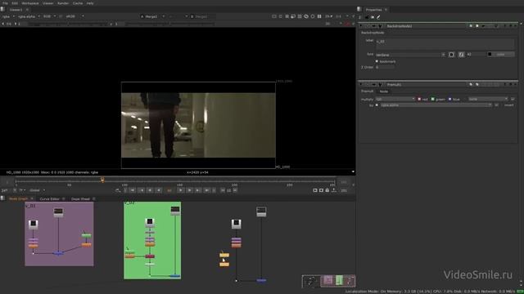Click the label text field

[x=445, y=43]
